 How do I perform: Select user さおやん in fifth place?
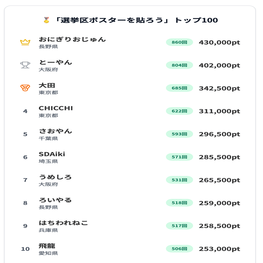[x=56, y=131]
